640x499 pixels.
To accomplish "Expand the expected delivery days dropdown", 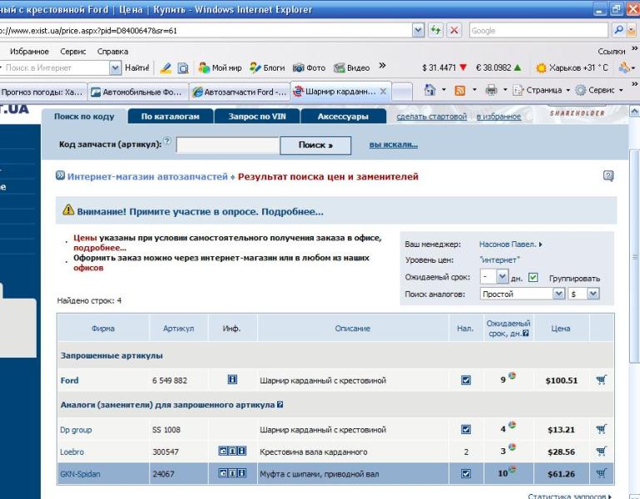I will point(502,278).
